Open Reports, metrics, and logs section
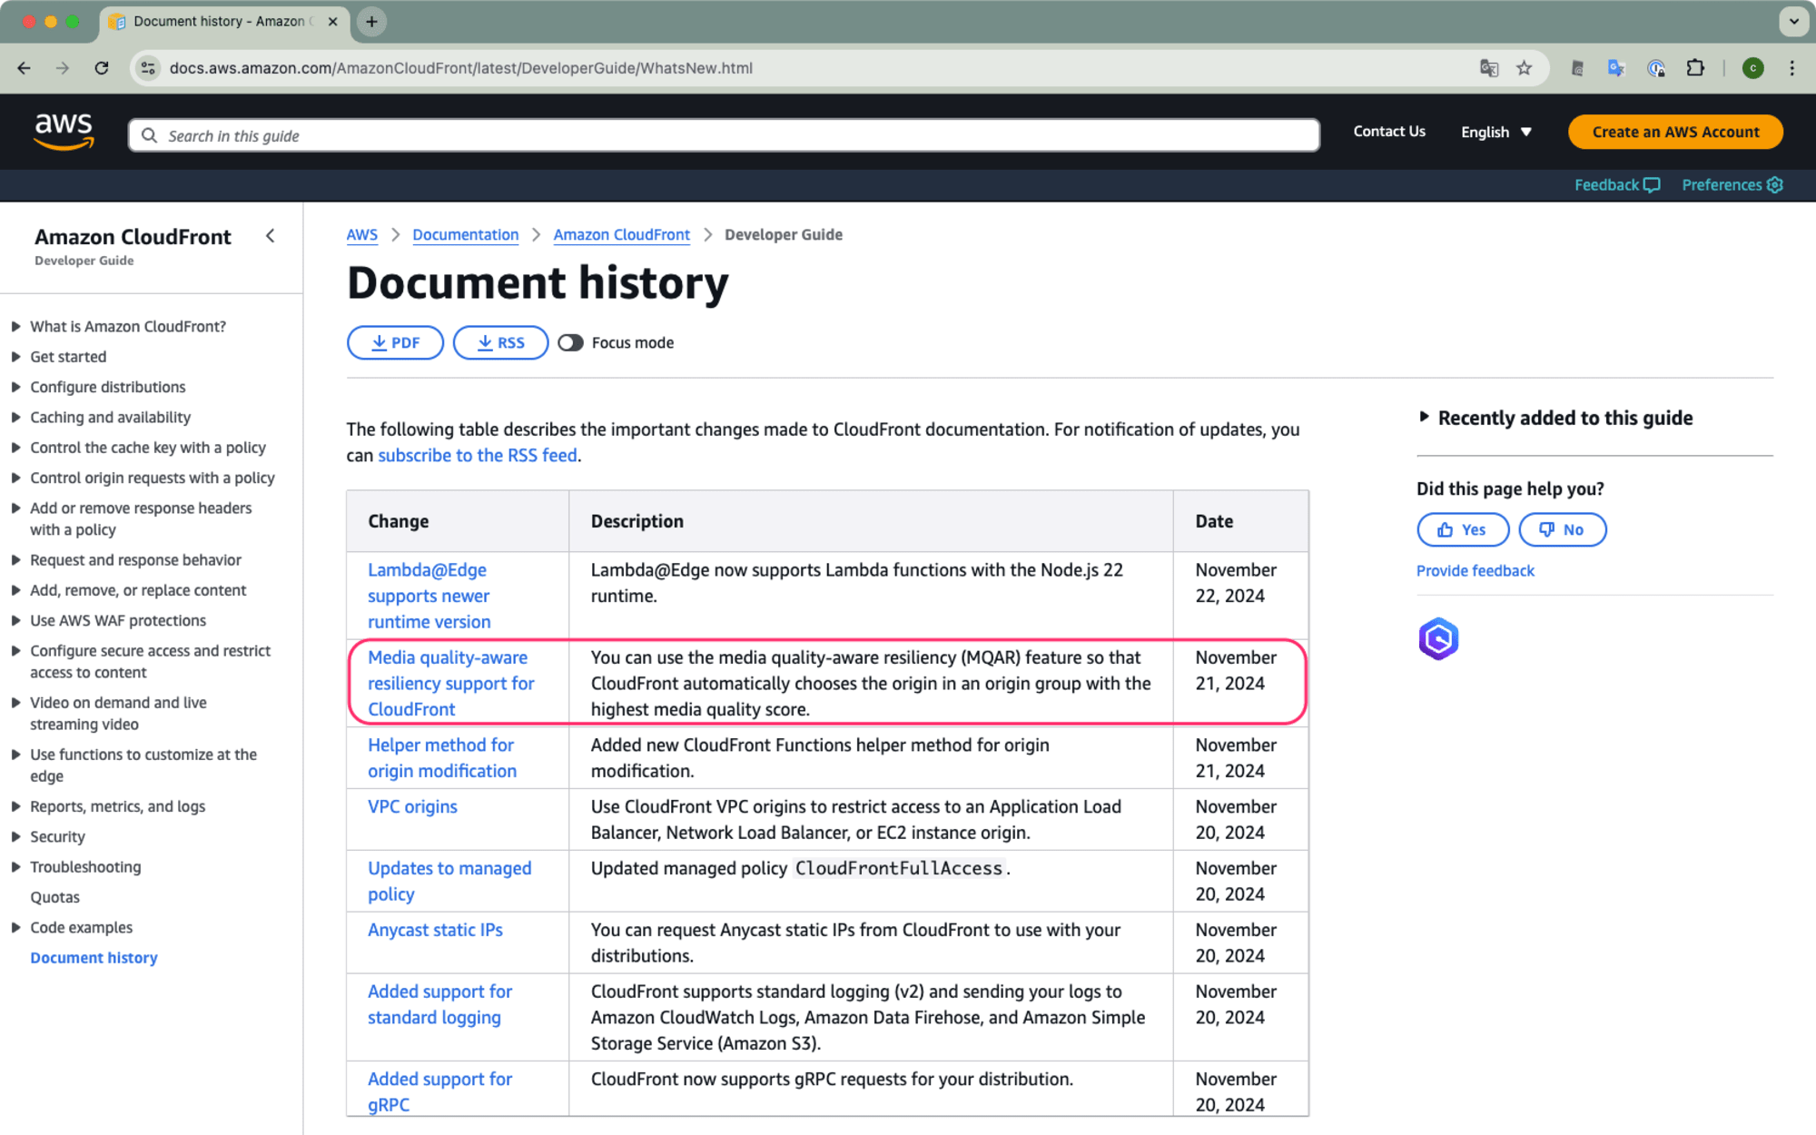 tap(117, 806)
